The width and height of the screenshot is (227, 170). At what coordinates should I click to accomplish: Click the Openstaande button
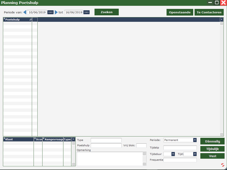(180, 12)
